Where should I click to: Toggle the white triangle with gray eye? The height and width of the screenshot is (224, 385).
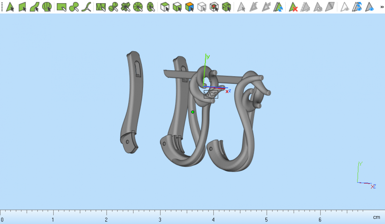click(345, 7)
